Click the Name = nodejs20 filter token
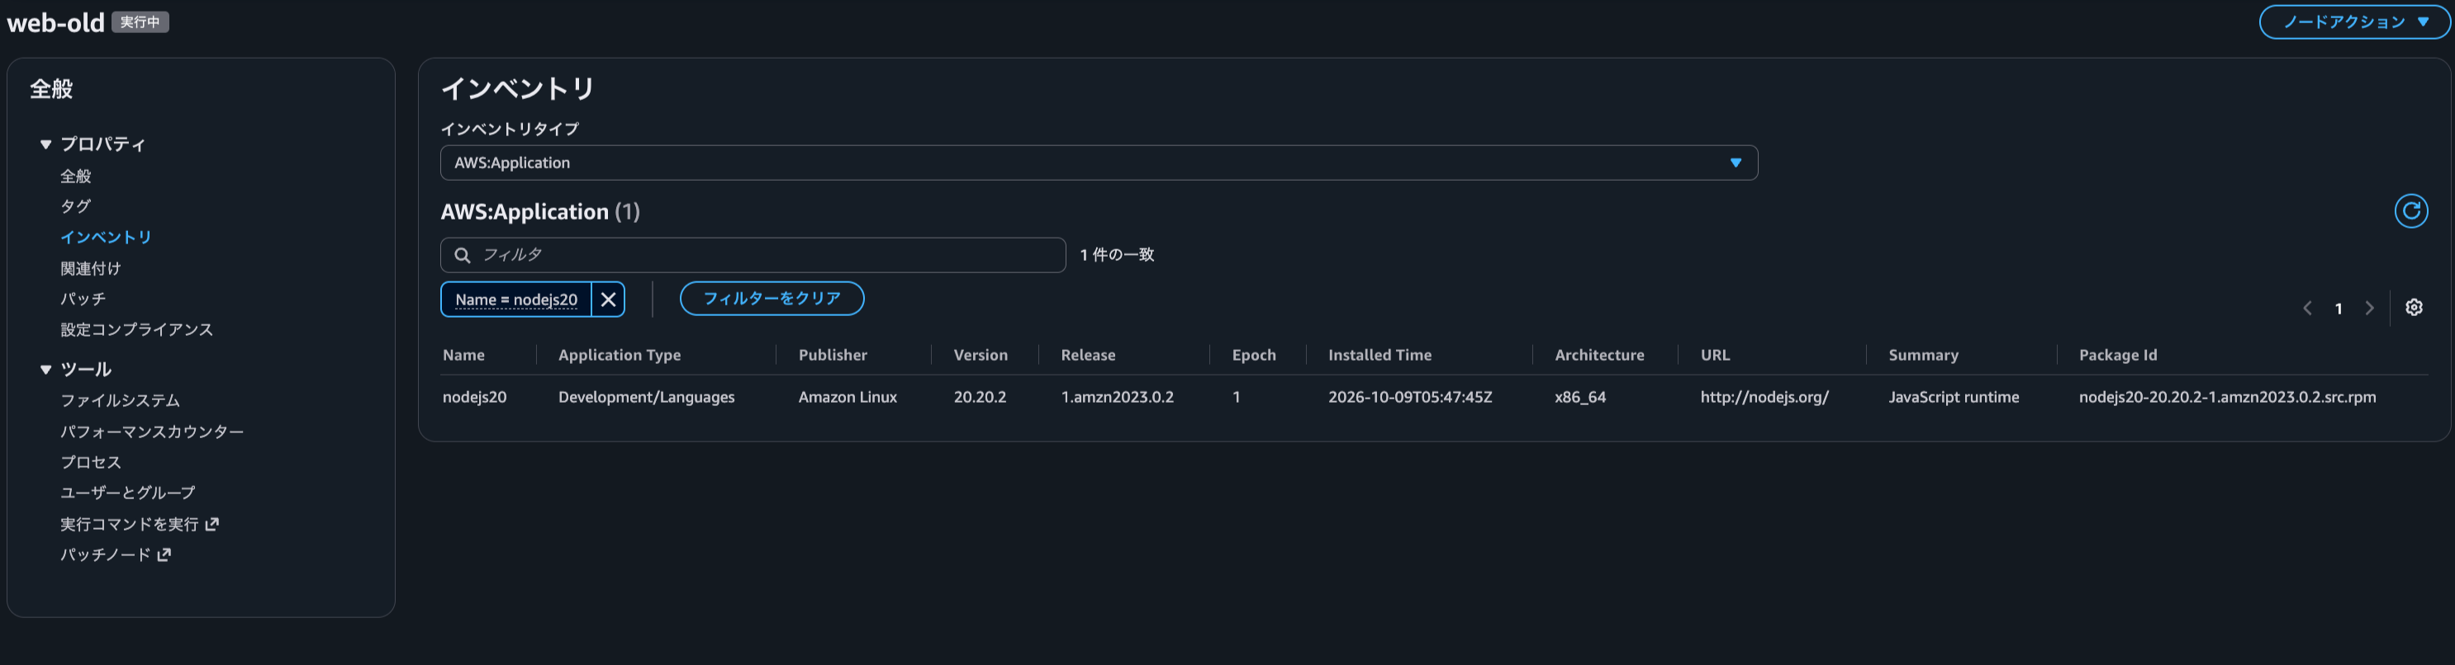Viewport: 2455px width, 665px height. click(515, 299)
